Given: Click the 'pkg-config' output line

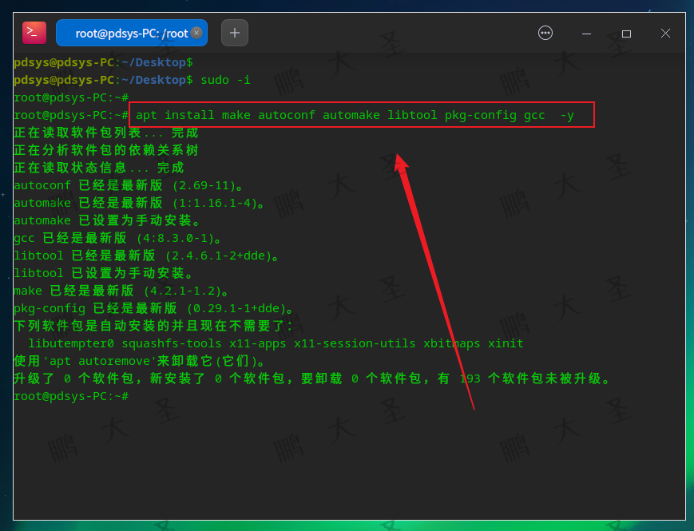Looking at the screenshot, I should [49, 307].
